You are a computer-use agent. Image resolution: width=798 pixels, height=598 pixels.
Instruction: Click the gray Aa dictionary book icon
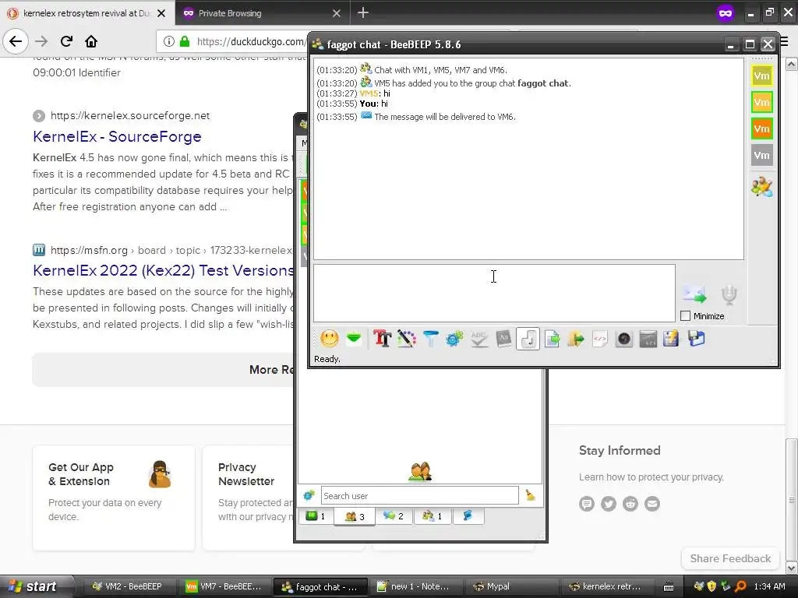pyautogui.click(x=503, y=339)
